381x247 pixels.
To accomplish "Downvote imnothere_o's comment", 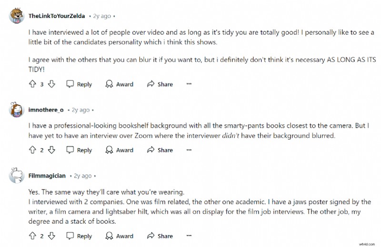I will tap(52, 150).
